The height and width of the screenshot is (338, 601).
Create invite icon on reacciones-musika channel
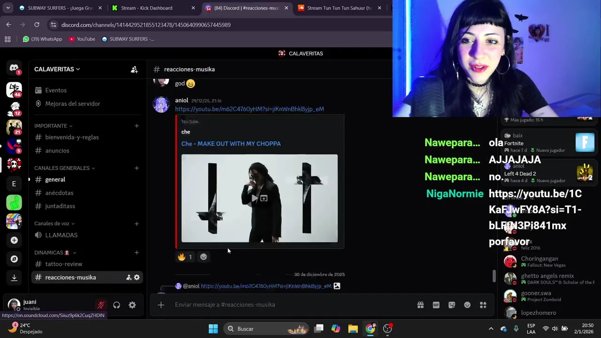pos(129,277)
